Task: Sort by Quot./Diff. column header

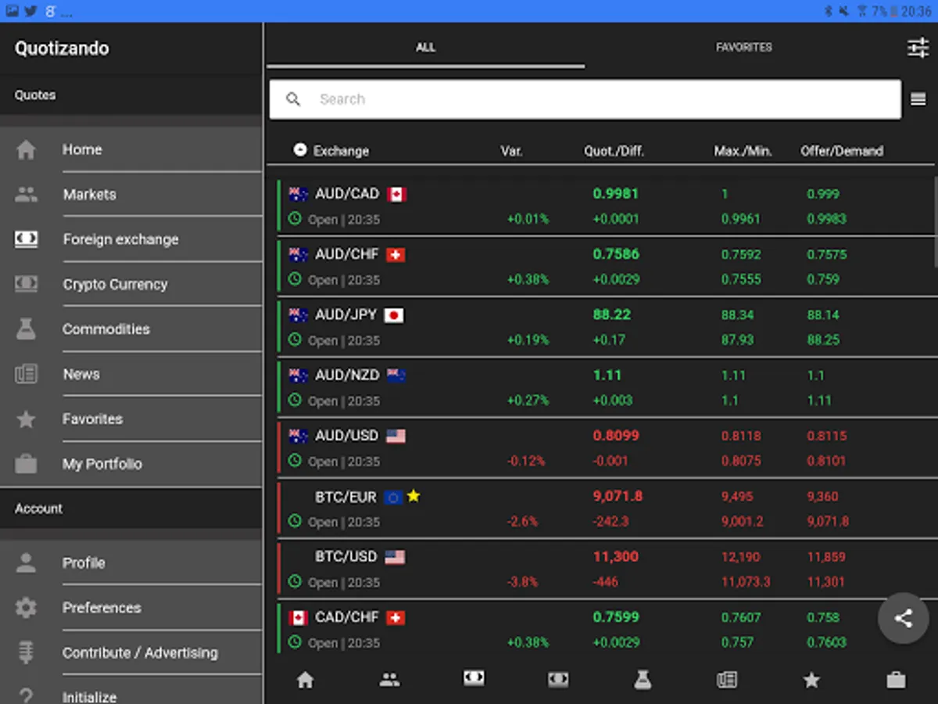Action: [614, 151]
